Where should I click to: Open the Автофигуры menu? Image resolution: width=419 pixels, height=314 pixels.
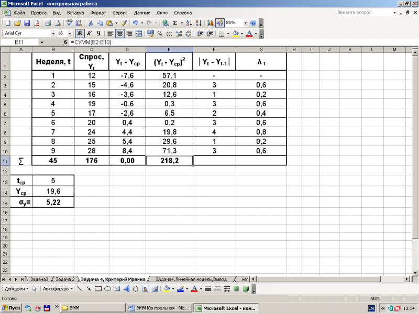(58, 289)
